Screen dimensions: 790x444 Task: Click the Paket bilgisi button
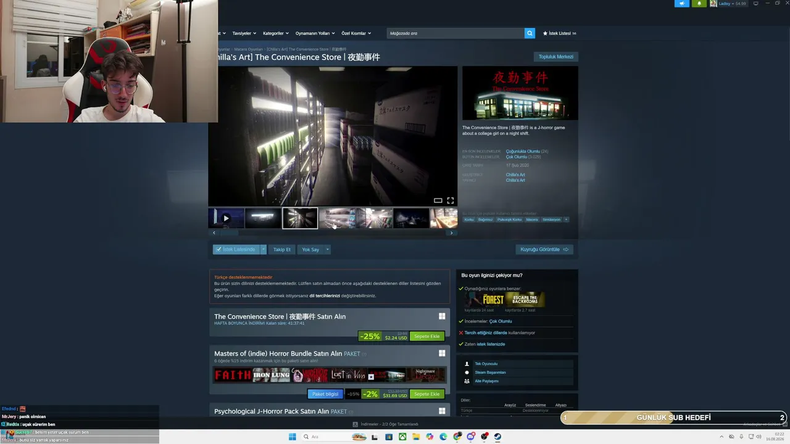click(x=325, y=394)
